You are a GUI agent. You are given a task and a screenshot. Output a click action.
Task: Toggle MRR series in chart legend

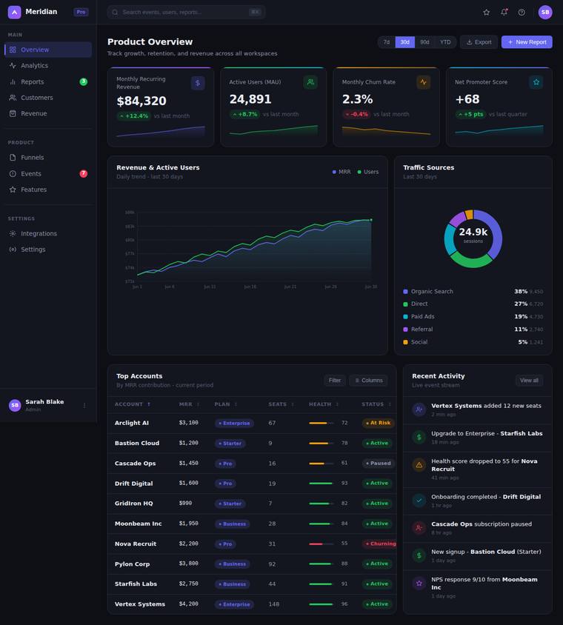pos(342,172)
